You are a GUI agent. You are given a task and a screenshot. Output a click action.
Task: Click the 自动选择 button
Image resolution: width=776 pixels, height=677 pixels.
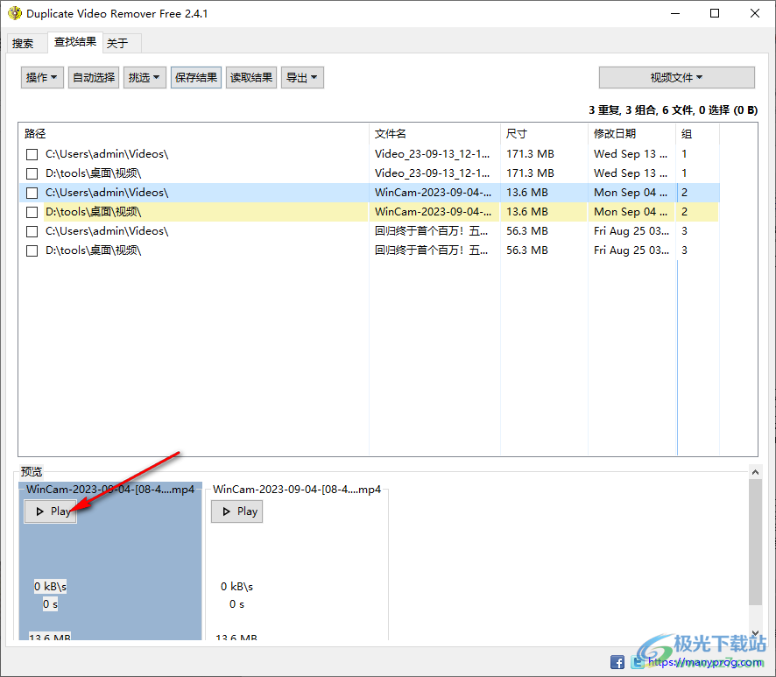pos(94,78)
